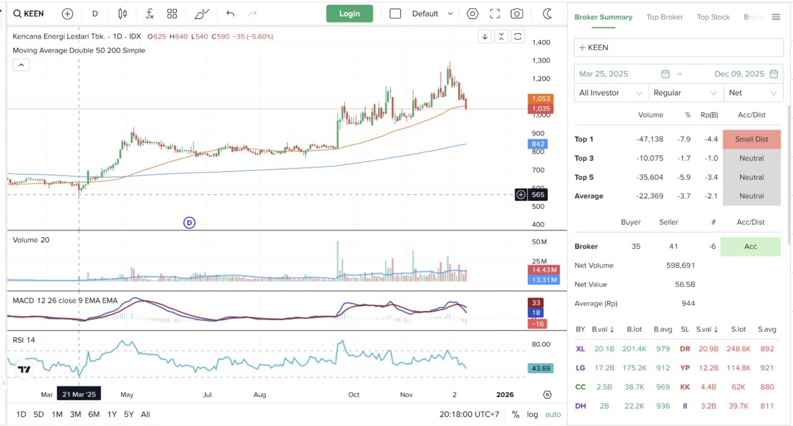793x426 pixels.
Task: Expand the Regular market type dropdown
Action: (x=685, y=93)
